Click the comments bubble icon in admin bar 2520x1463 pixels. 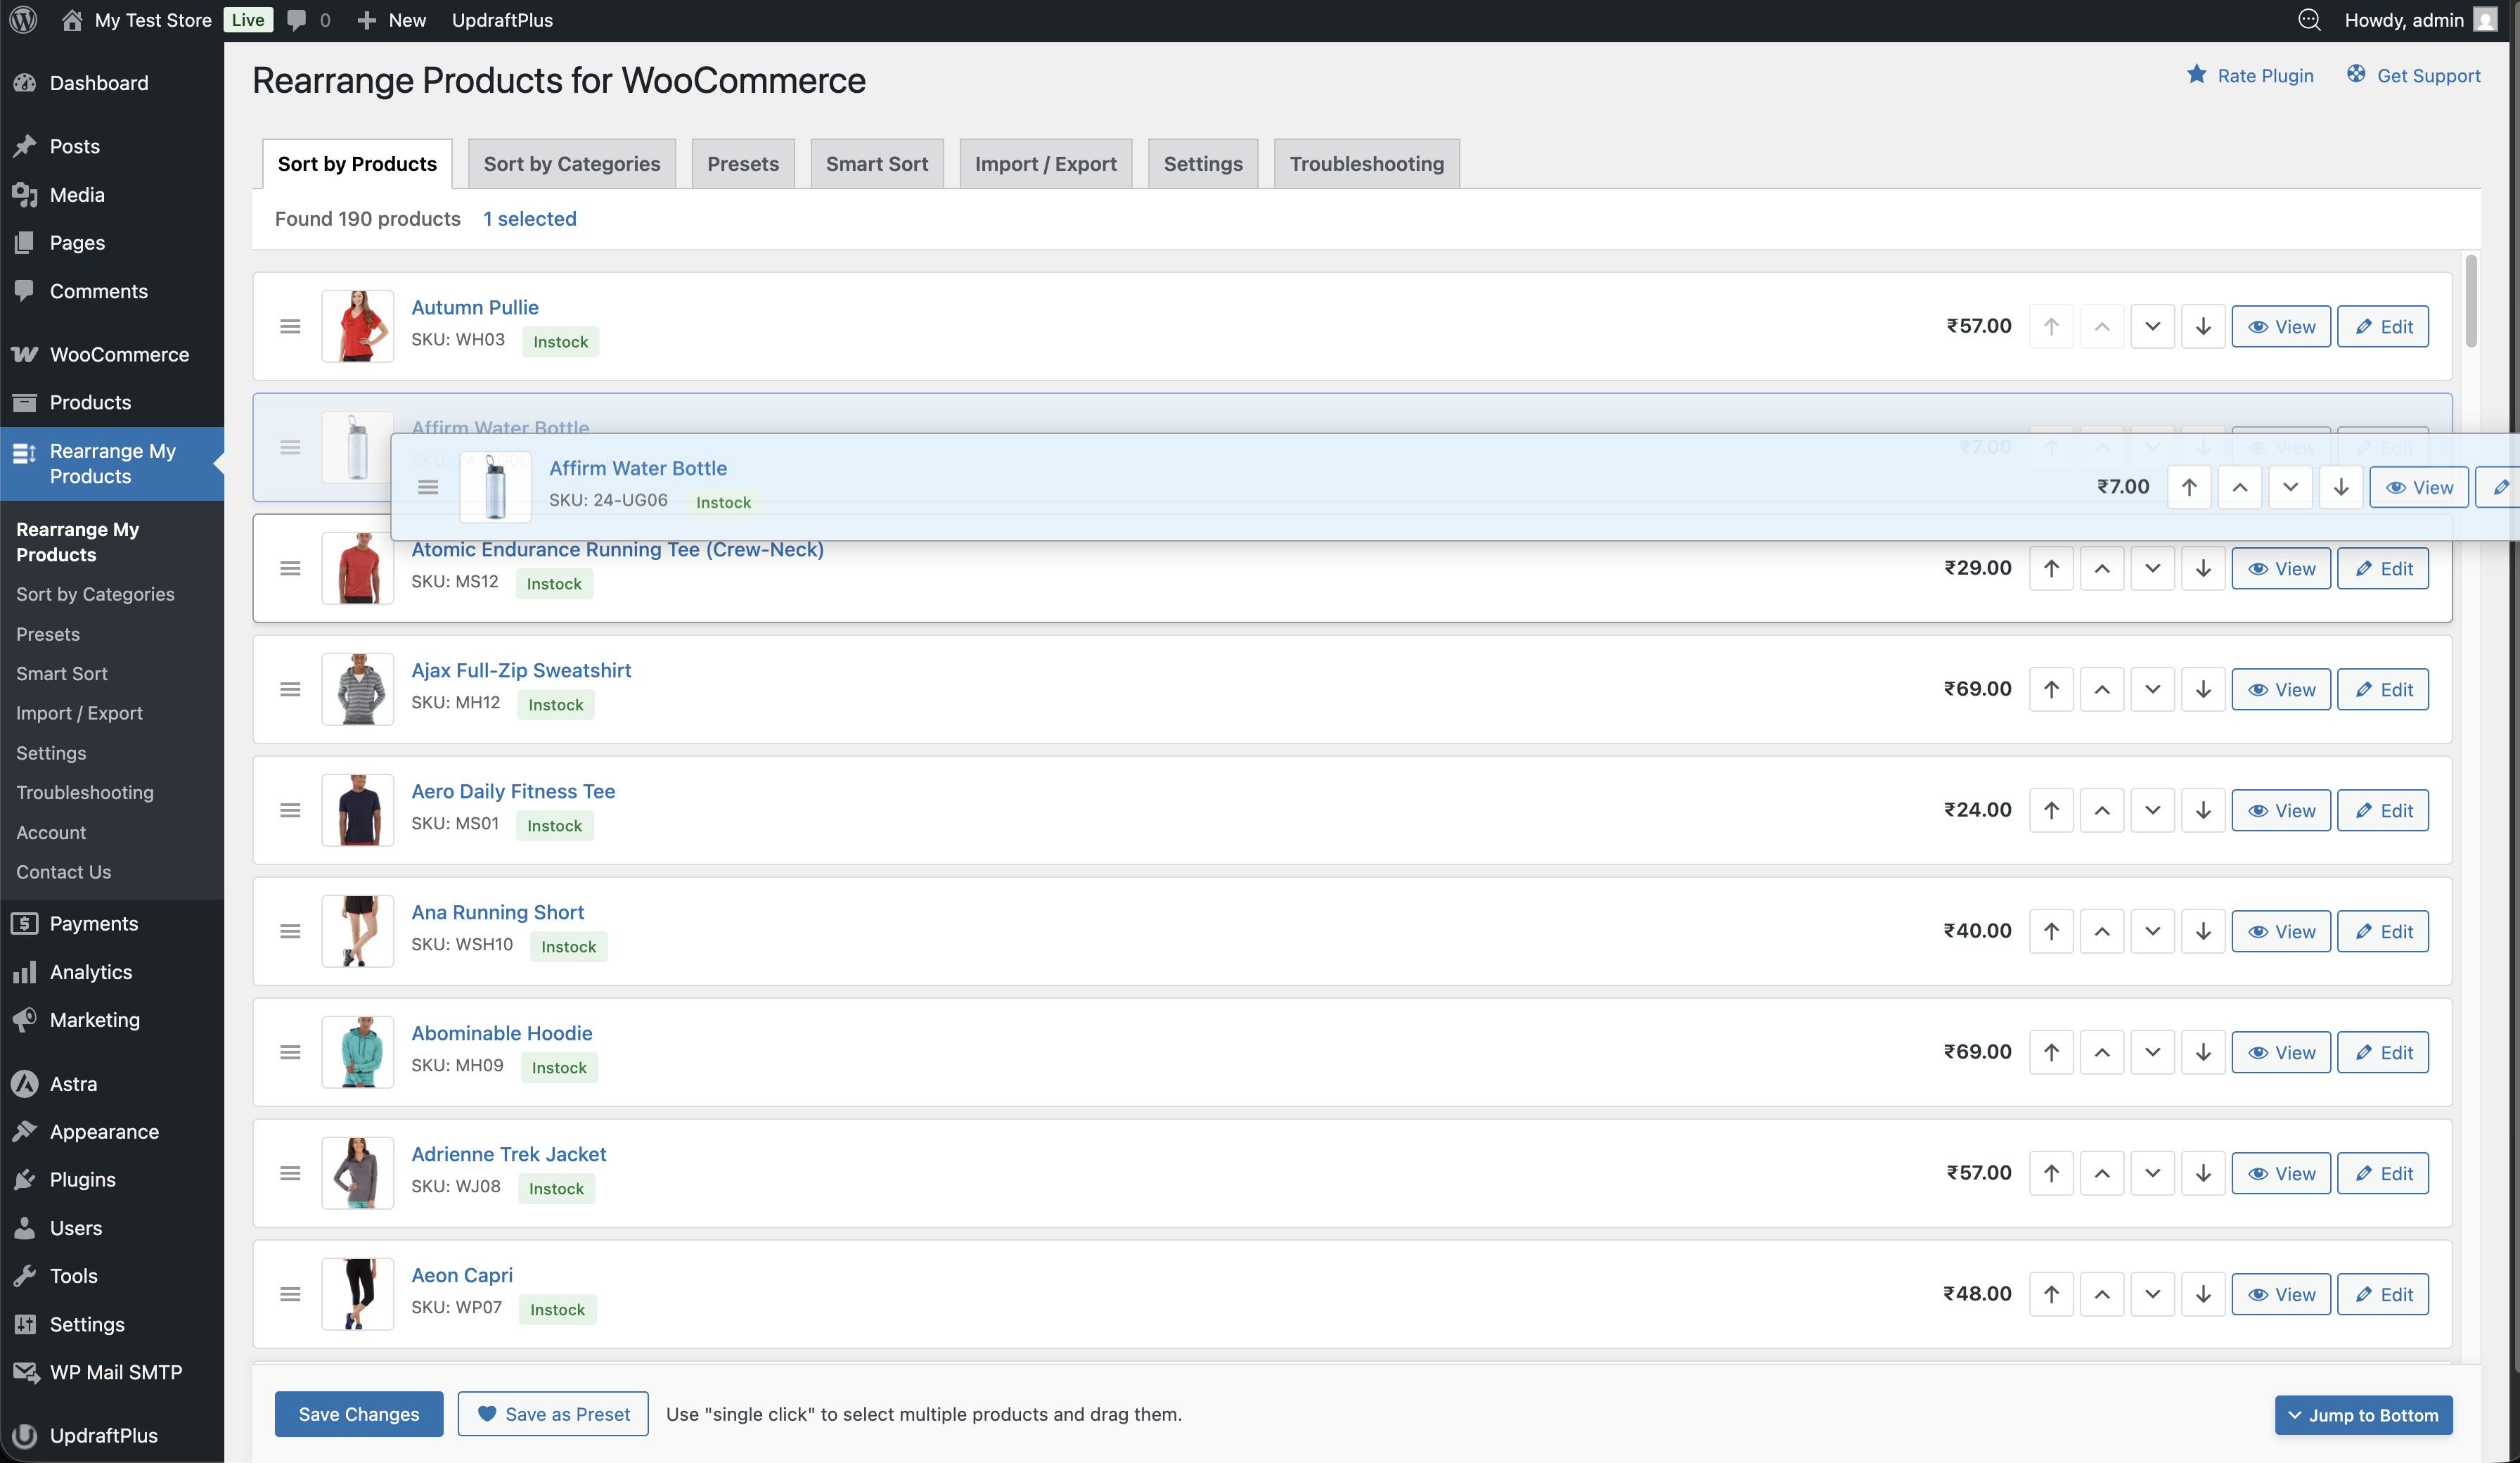297,20
